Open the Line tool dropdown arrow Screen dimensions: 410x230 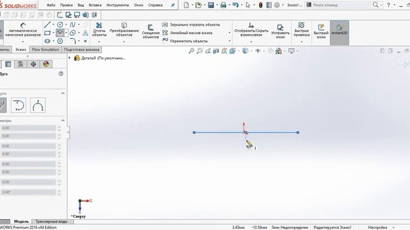click(53, 25)
